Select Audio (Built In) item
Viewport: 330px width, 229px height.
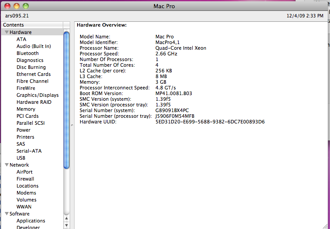pyautogui.click(x=34, y=46)
